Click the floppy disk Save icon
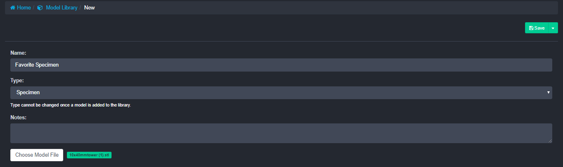 [x=531, y=28]
